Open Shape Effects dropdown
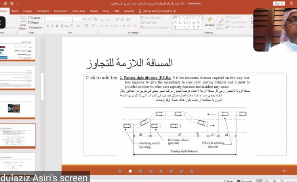This screenshot has height=182, width=297. [236, 27]
